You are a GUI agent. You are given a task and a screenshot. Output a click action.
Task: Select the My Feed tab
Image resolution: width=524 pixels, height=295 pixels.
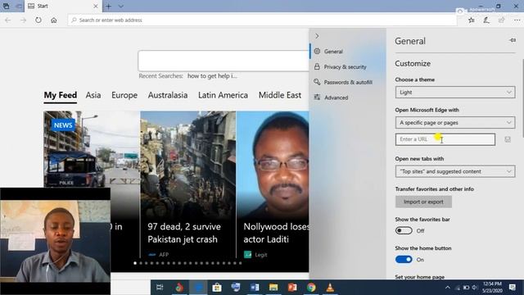click(x=61, y=95)
